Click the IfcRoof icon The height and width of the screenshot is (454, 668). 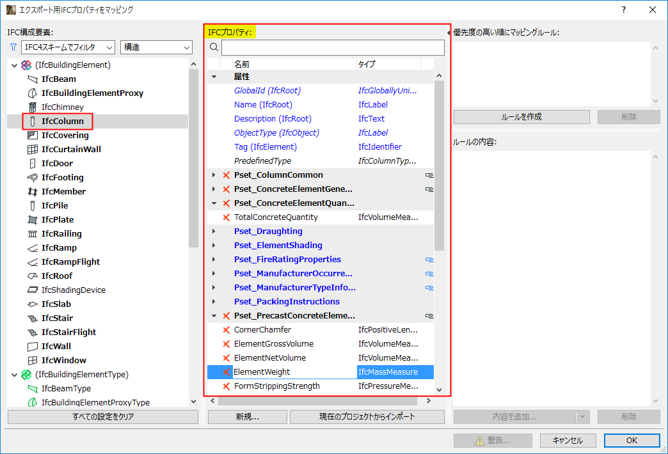33,276
